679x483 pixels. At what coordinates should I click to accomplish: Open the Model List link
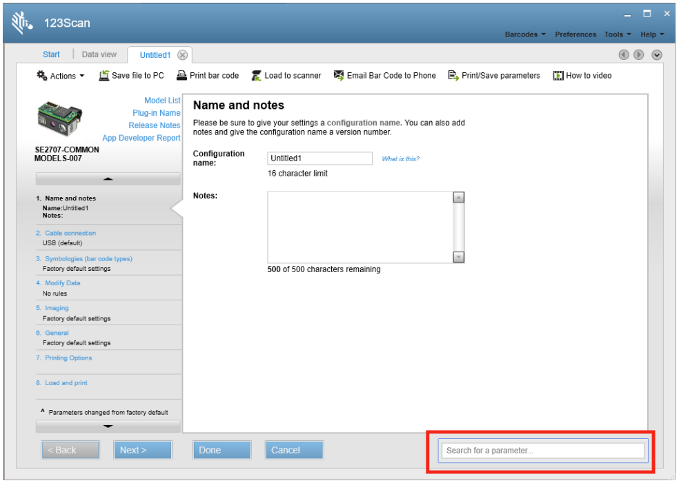(162, 101)
